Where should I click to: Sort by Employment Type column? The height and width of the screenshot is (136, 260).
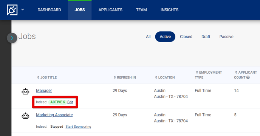[208, 75]
